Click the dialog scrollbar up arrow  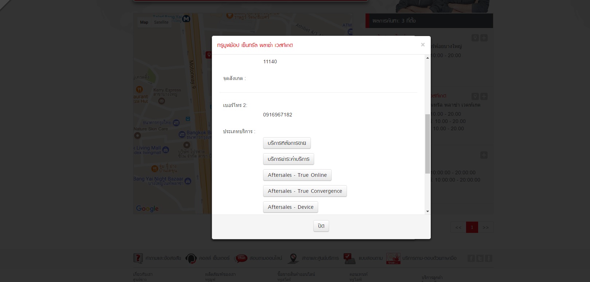click(427, 58)
